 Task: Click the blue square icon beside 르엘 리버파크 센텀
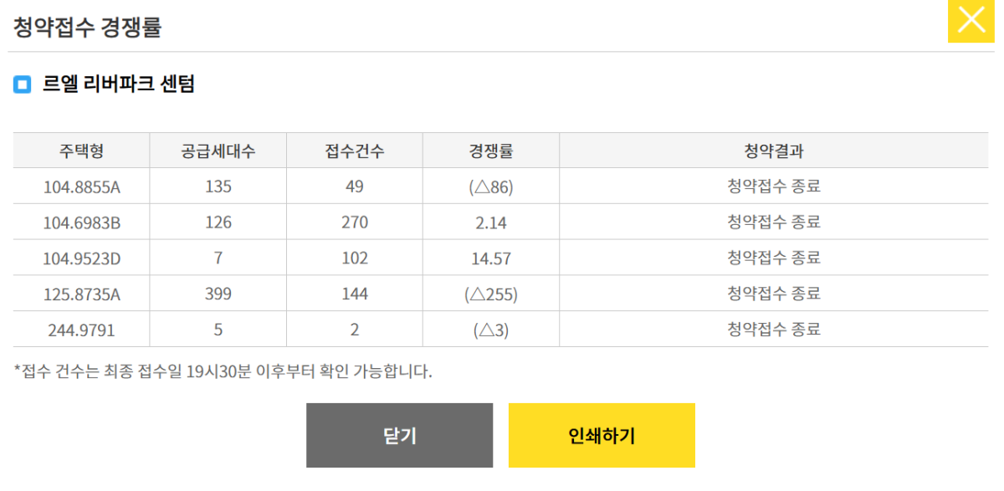23,84
